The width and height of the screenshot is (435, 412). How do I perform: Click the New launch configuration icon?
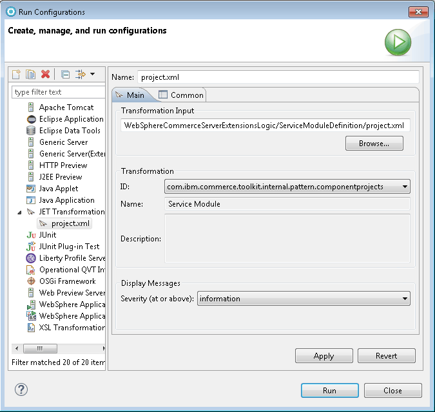click(x=16, y=74)
